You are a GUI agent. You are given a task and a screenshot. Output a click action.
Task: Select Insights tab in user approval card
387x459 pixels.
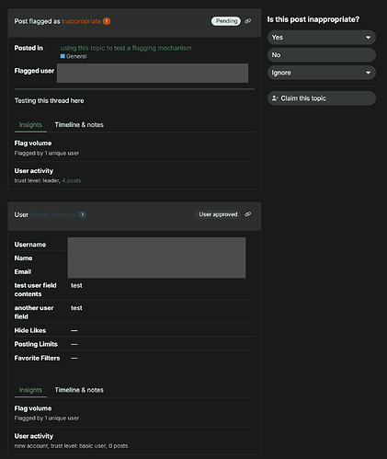[x=30, y=390]
